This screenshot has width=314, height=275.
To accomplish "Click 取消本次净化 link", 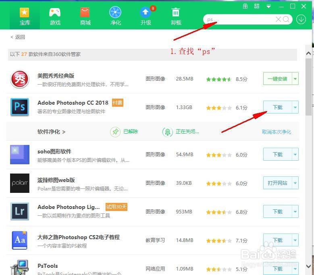I will (277, 132).
